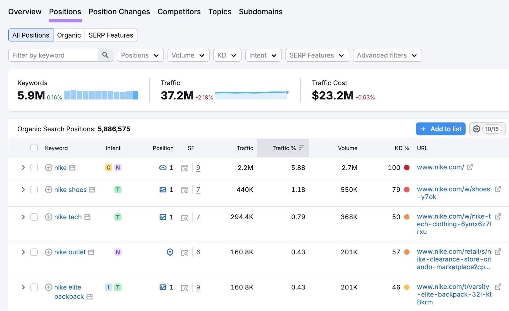Add nike tech to a keyword list via plus icon
Screen dimensions: 509x311
coord(48,217)
